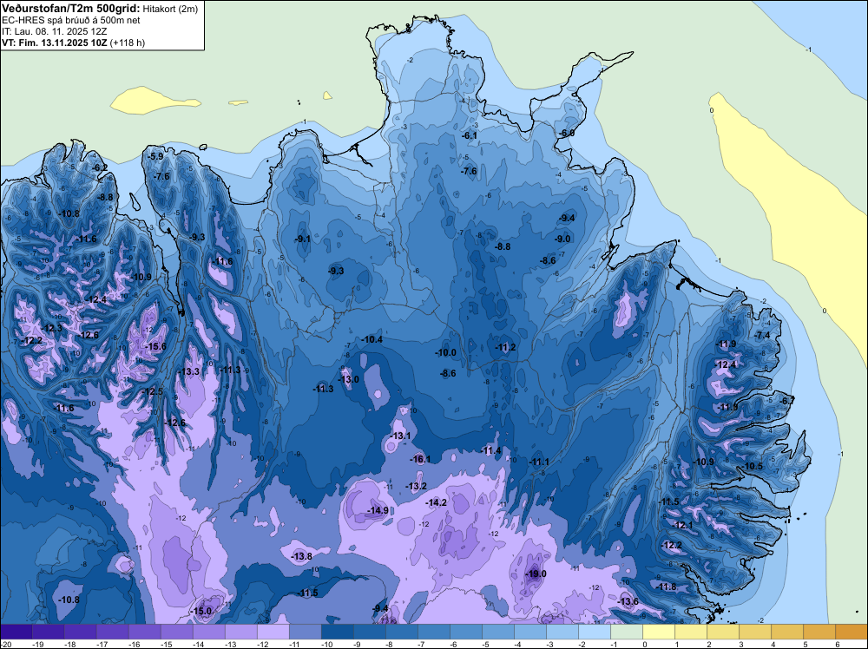The image size is (868, 649).
Task: Click the -13.1 temperature value on map
Action: point(401,436)
